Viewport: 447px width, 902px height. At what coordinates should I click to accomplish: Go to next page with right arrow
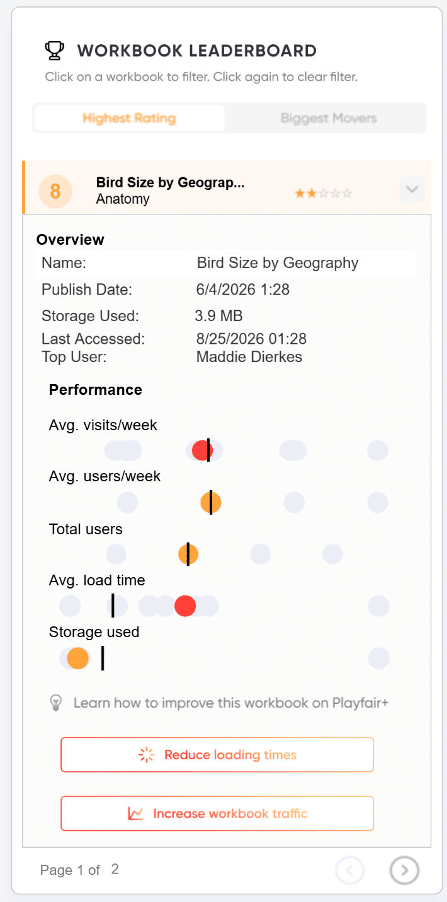pyautogui.click(x=405, y=870)
